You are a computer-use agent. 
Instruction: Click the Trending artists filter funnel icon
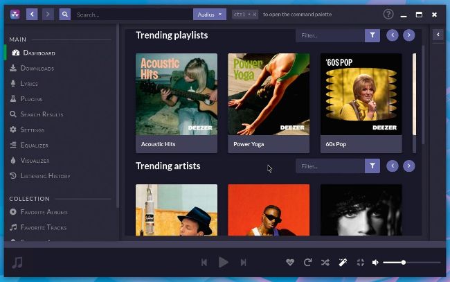372,166
